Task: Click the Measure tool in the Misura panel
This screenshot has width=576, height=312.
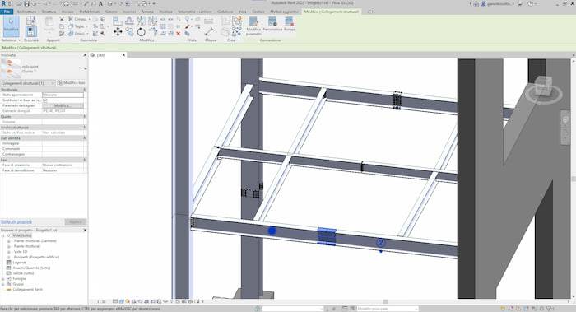Action: [x=210, y=31]
